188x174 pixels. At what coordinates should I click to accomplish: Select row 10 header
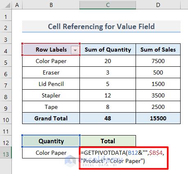pyautogui.click(x=6, y=118)
